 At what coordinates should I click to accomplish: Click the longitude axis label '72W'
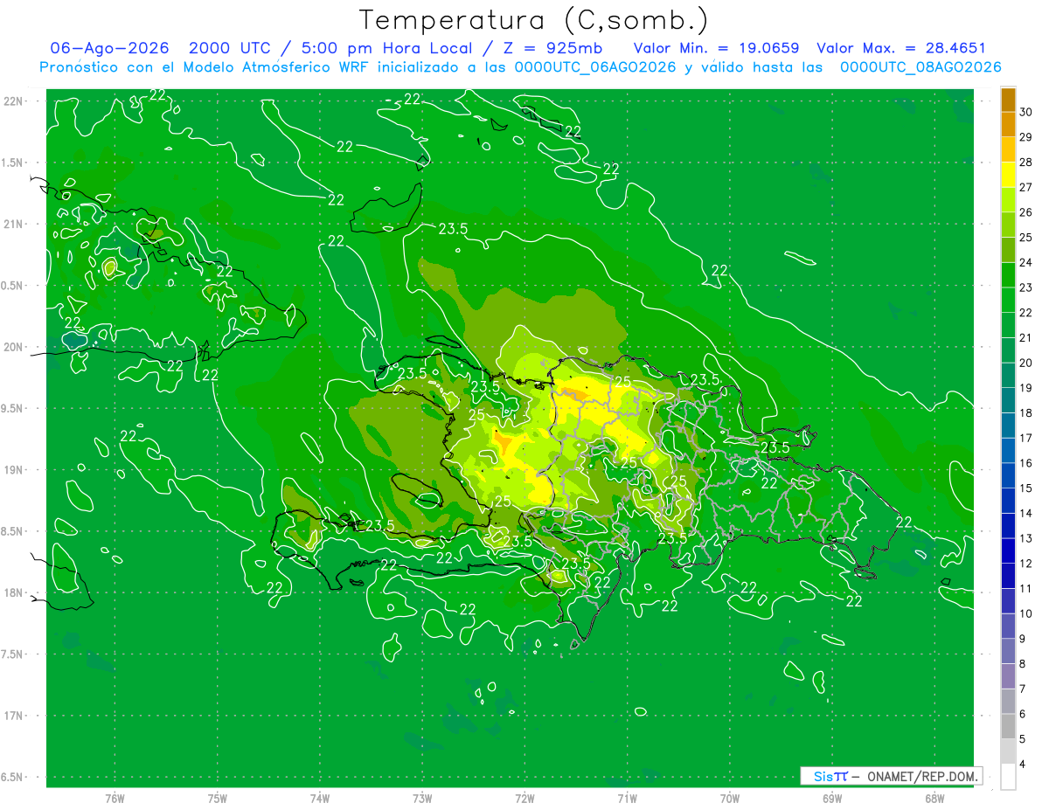click(524, 799)
